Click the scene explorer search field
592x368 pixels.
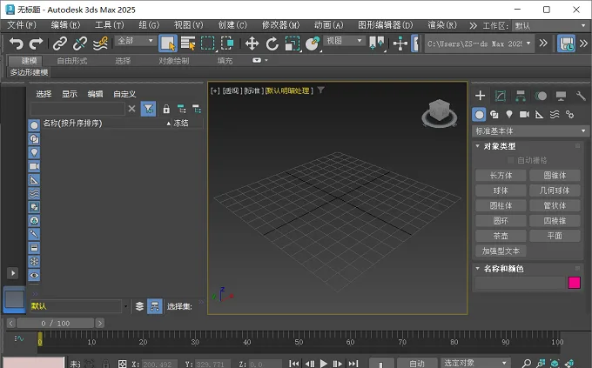tap(77, 109)
